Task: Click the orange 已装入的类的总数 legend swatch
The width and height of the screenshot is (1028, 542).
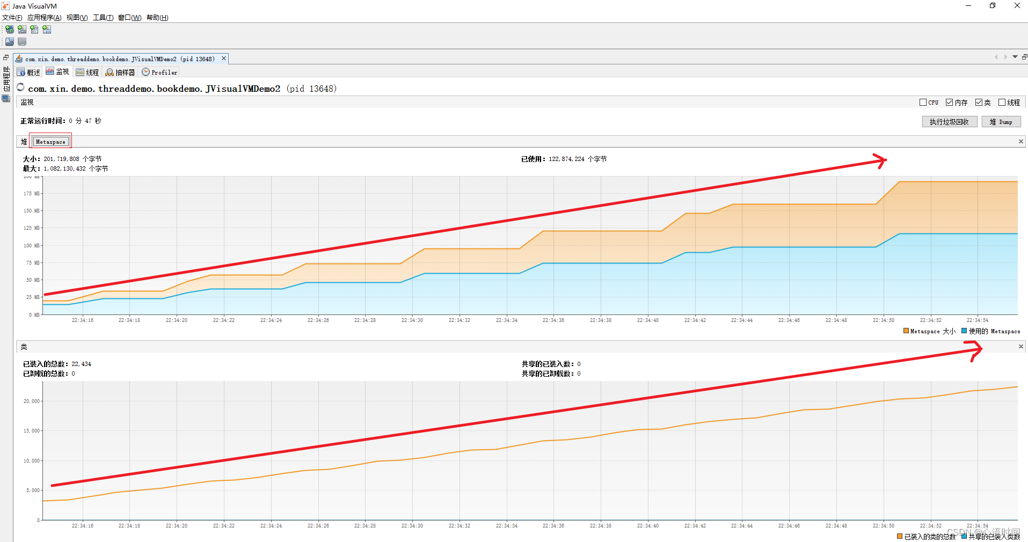Action: (x=900, y=536)
